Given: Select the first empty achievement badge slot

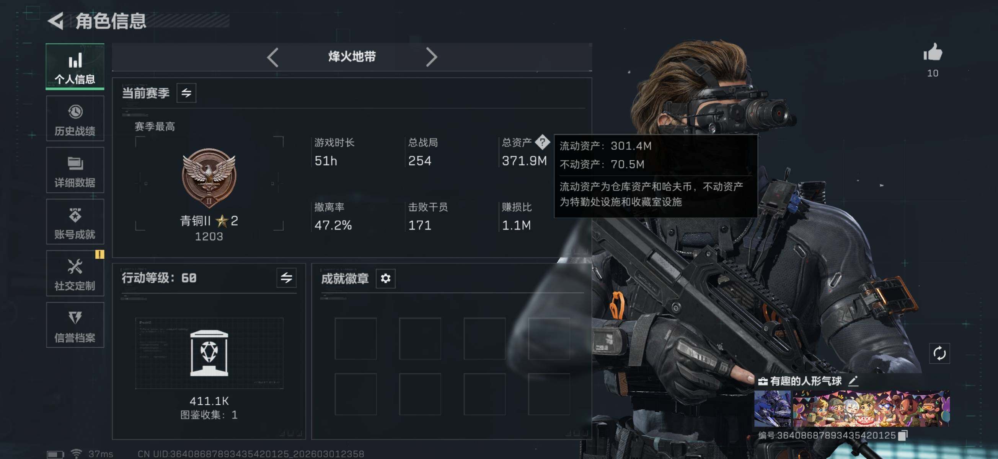Looking at the screenshot, I should (x=355, y=339).
